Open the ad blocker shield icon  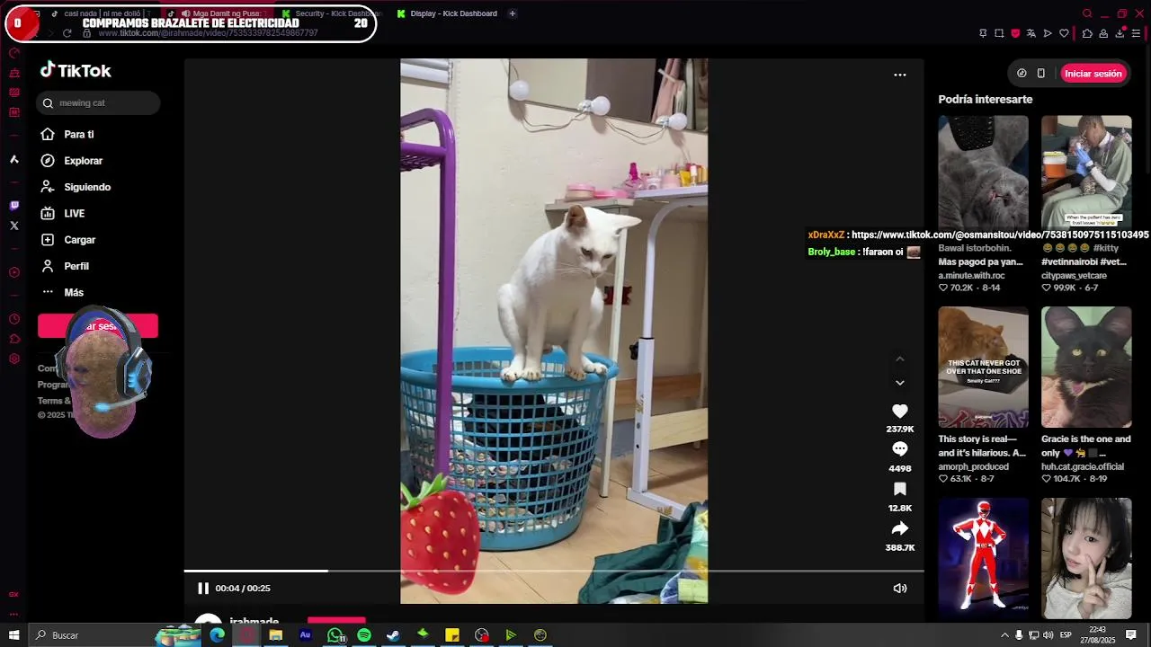pos(1015,33)
